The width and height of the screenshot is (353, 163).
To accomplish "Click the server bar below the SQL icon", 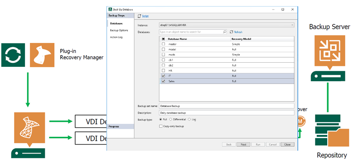I will click(28, 153).
